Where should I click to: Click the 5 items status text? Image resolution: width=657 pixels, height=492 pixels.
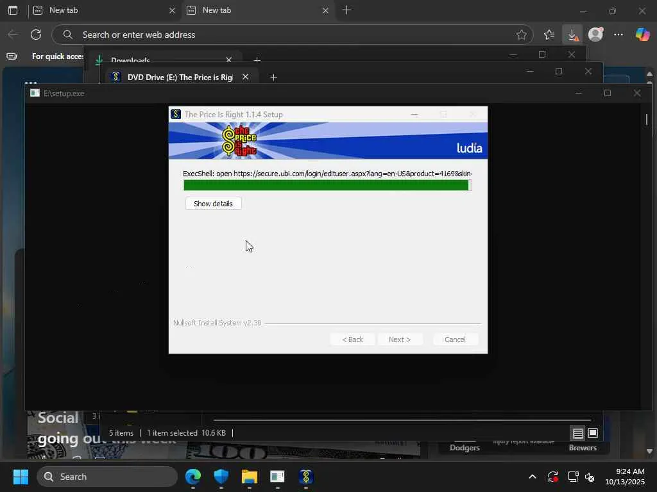click(x=121, y=433)
